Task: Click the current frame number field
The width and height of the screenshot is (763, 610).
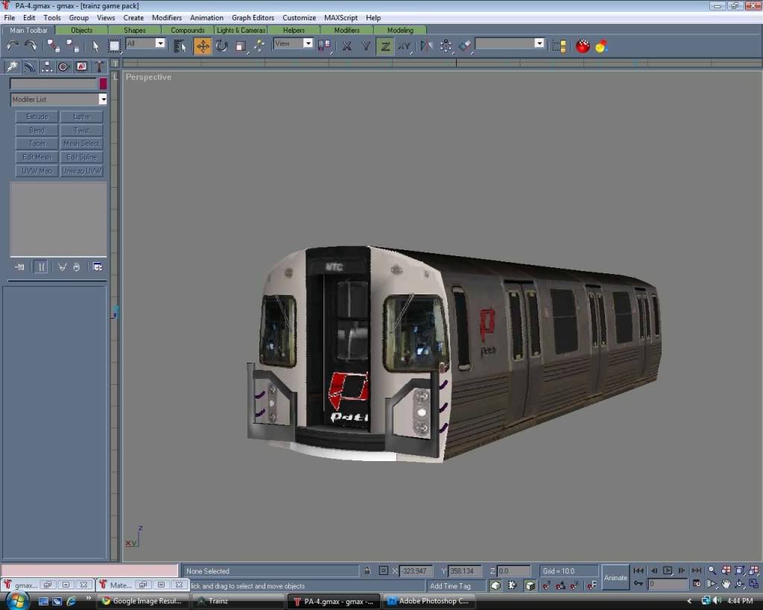Action: tap(668, 584)
